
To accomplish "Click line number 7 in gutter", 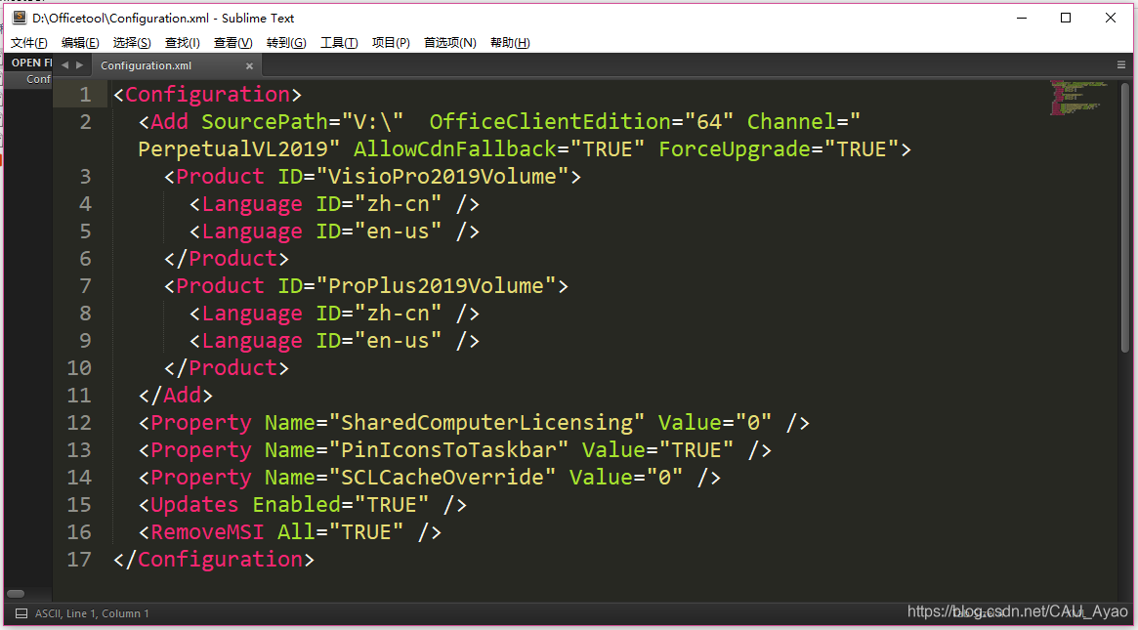I will (86, 286).
